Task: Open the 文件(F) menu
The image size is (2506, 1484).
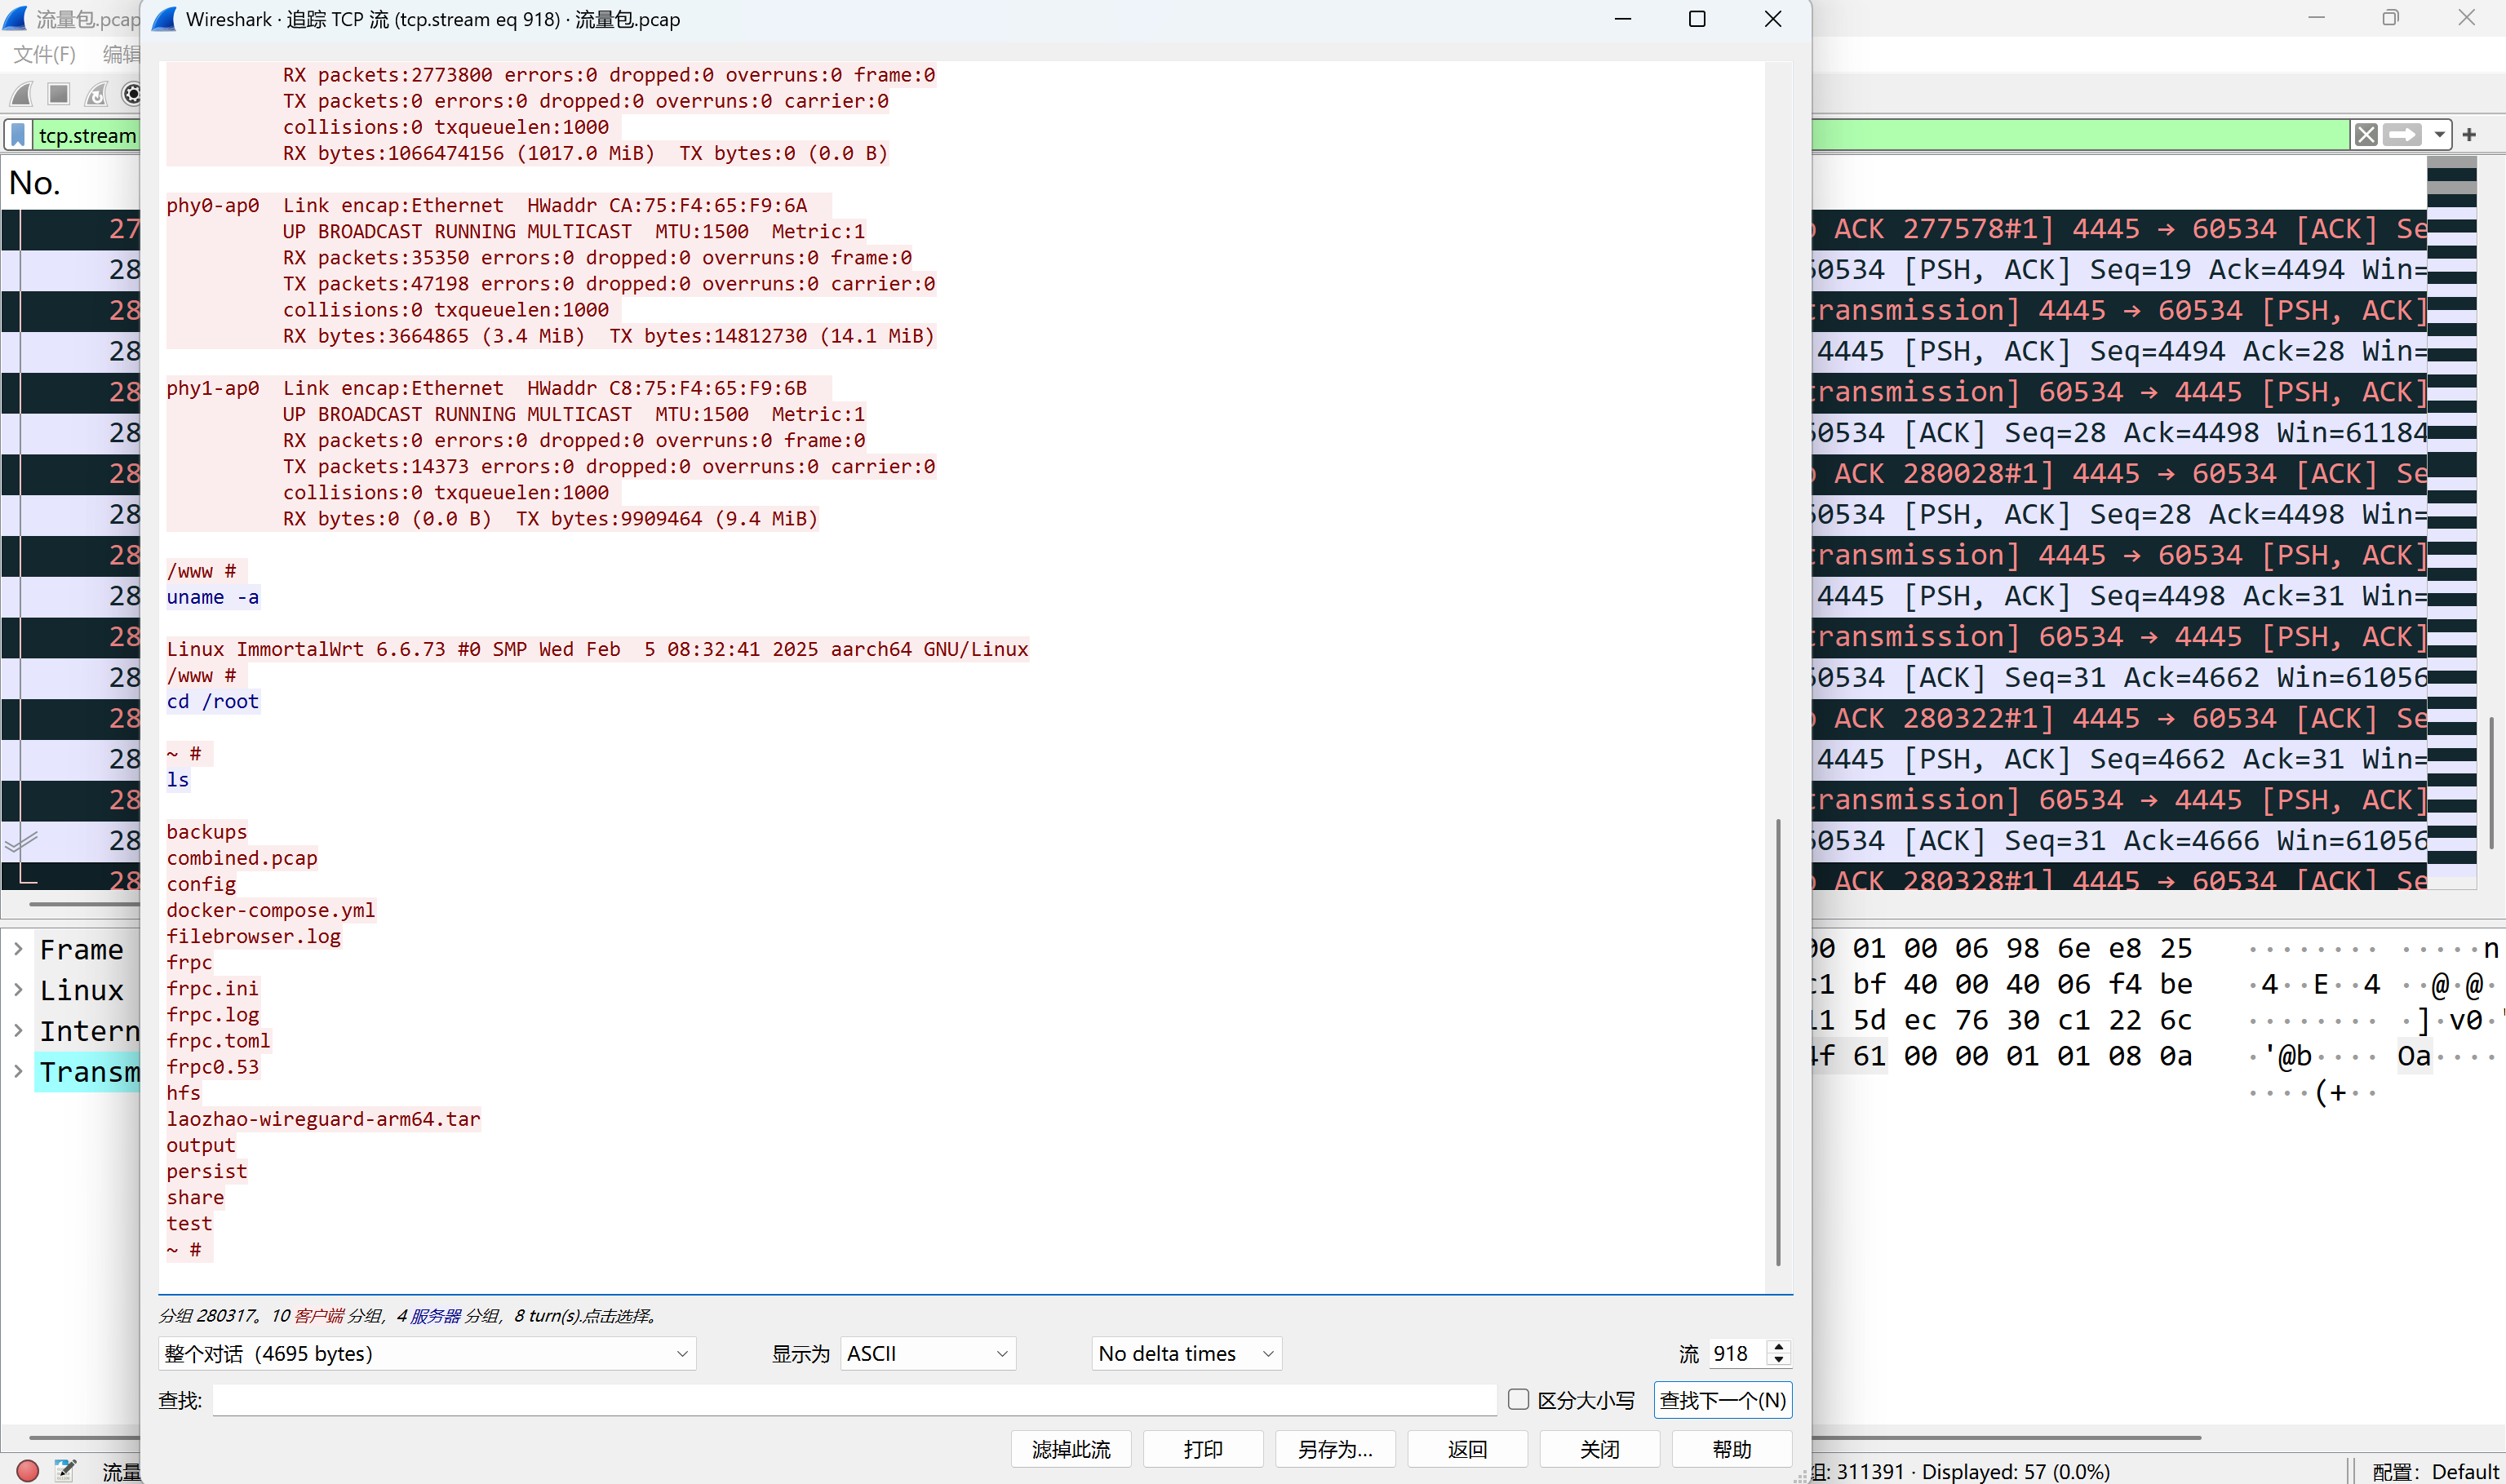Action: (44, 54)
